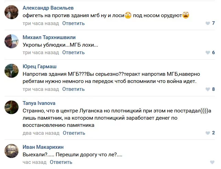Click Юрец Гармаш's avatar image
This screenshot has width=221, height=169.
[x=12, y=71]
